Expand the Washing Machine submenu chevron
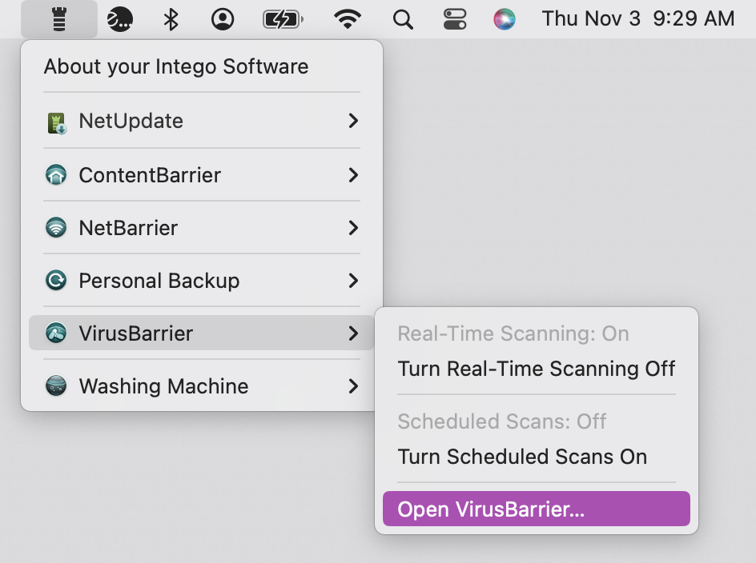 pos(353,385)
